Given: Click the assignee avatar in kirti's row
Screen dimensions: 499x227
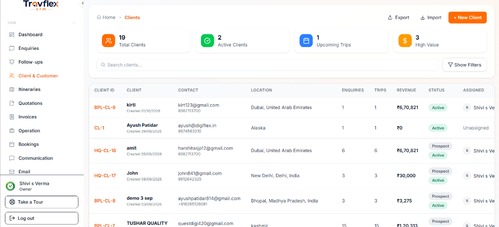Looking at the screenshot, I should [467, 108].
